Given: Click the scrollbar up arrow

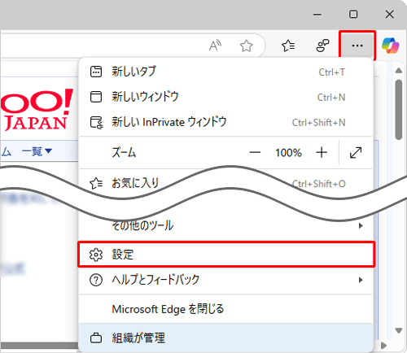Looking at the screenshot, I should pyautogui.click(x=399, y=71).
